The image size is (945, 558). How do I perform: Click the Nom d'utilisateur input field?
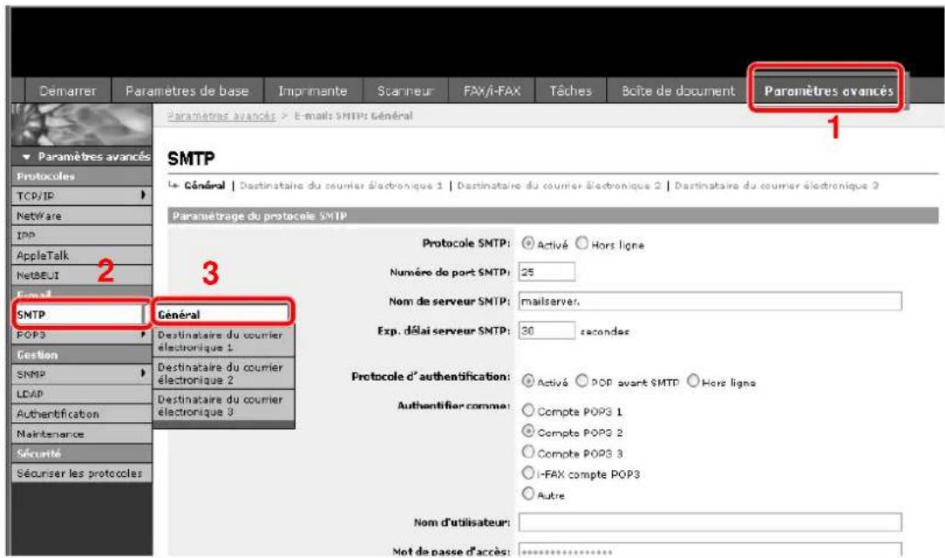tap(710, 522)
